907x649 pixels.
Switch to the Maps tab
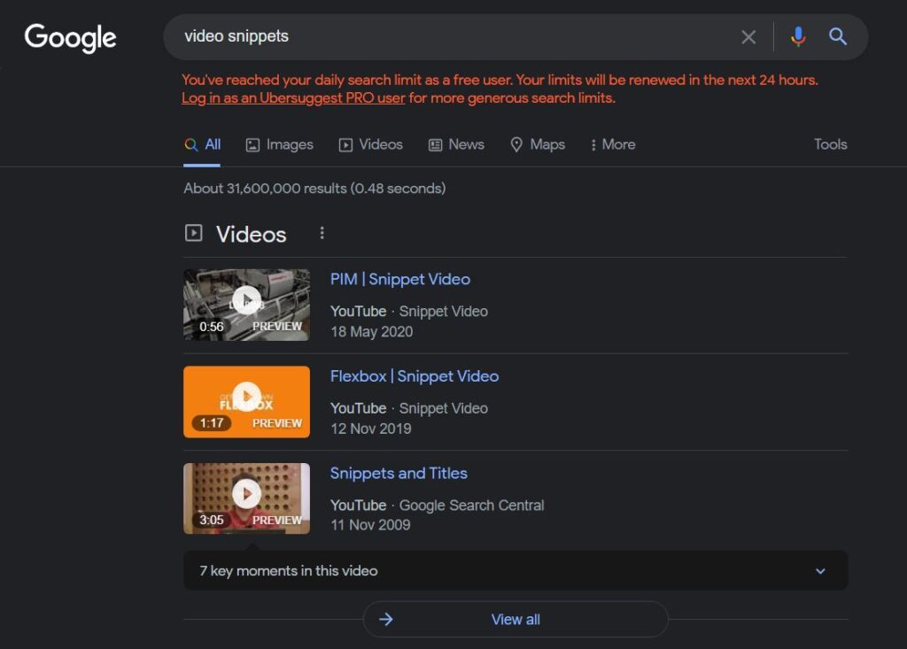coord(538,144)
